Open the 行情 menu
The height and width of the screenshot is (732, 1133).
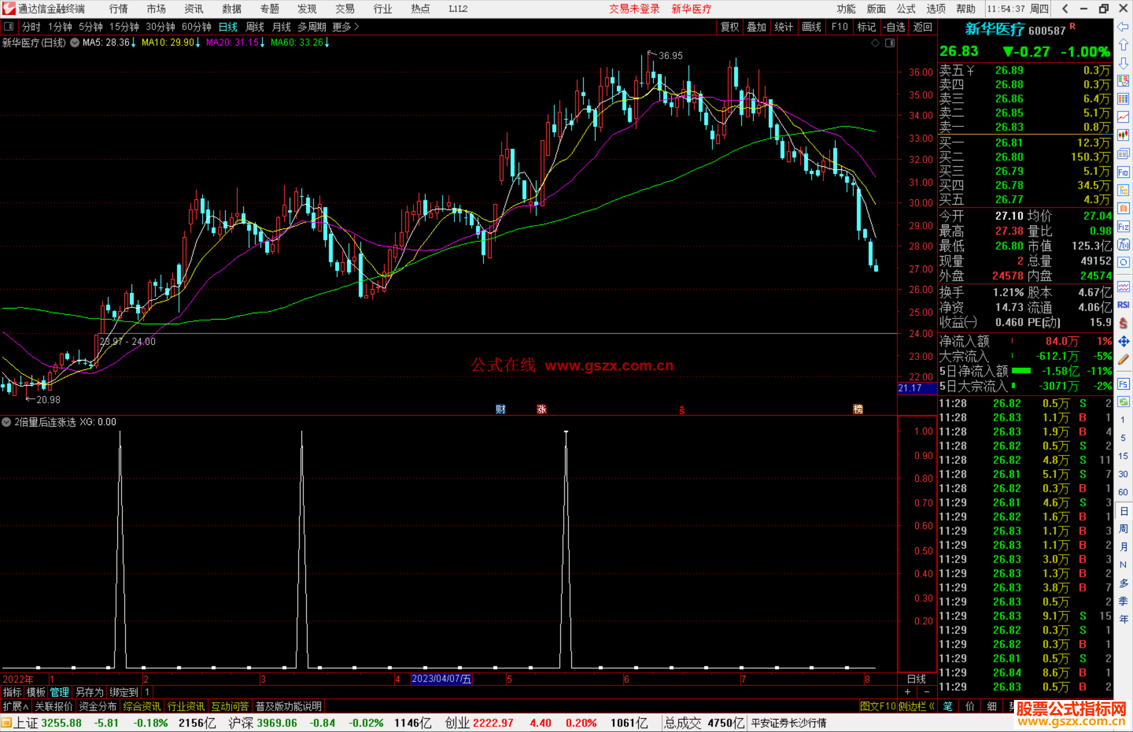point(118,9)
